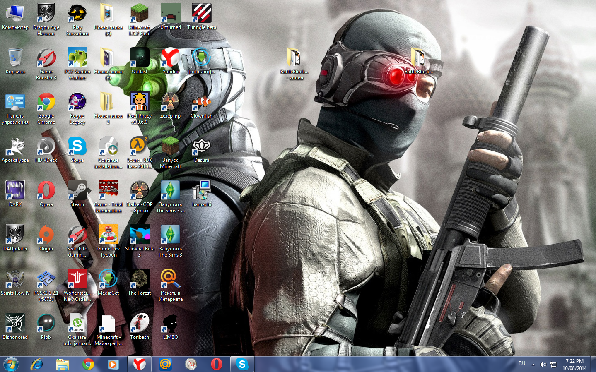Launch Play Survarium desktop icon
This screenshot has width=596, height=372.
[77, 19]
